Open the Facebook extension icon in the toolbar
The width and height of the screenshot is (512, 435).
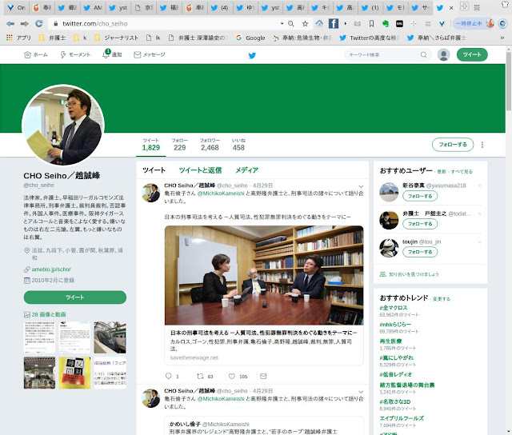(x=333, y=23)
